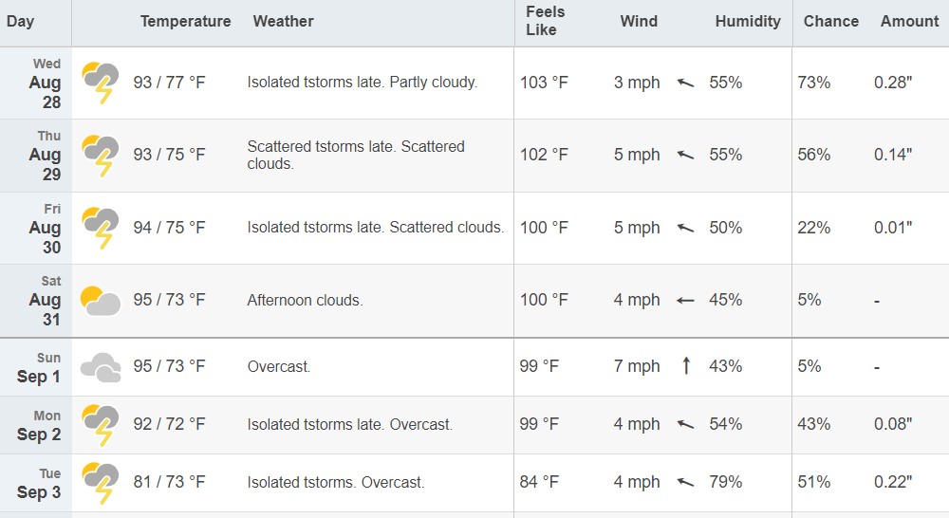Select the Tue Sep 3 day cell

36,484
